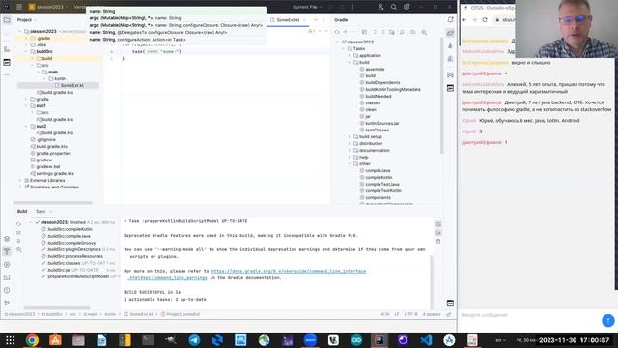This screenshot has width=618, height=348.
Task: Open the Notifications icon in right sidebar
Action: pyautogui.click(x=451, y=19)
